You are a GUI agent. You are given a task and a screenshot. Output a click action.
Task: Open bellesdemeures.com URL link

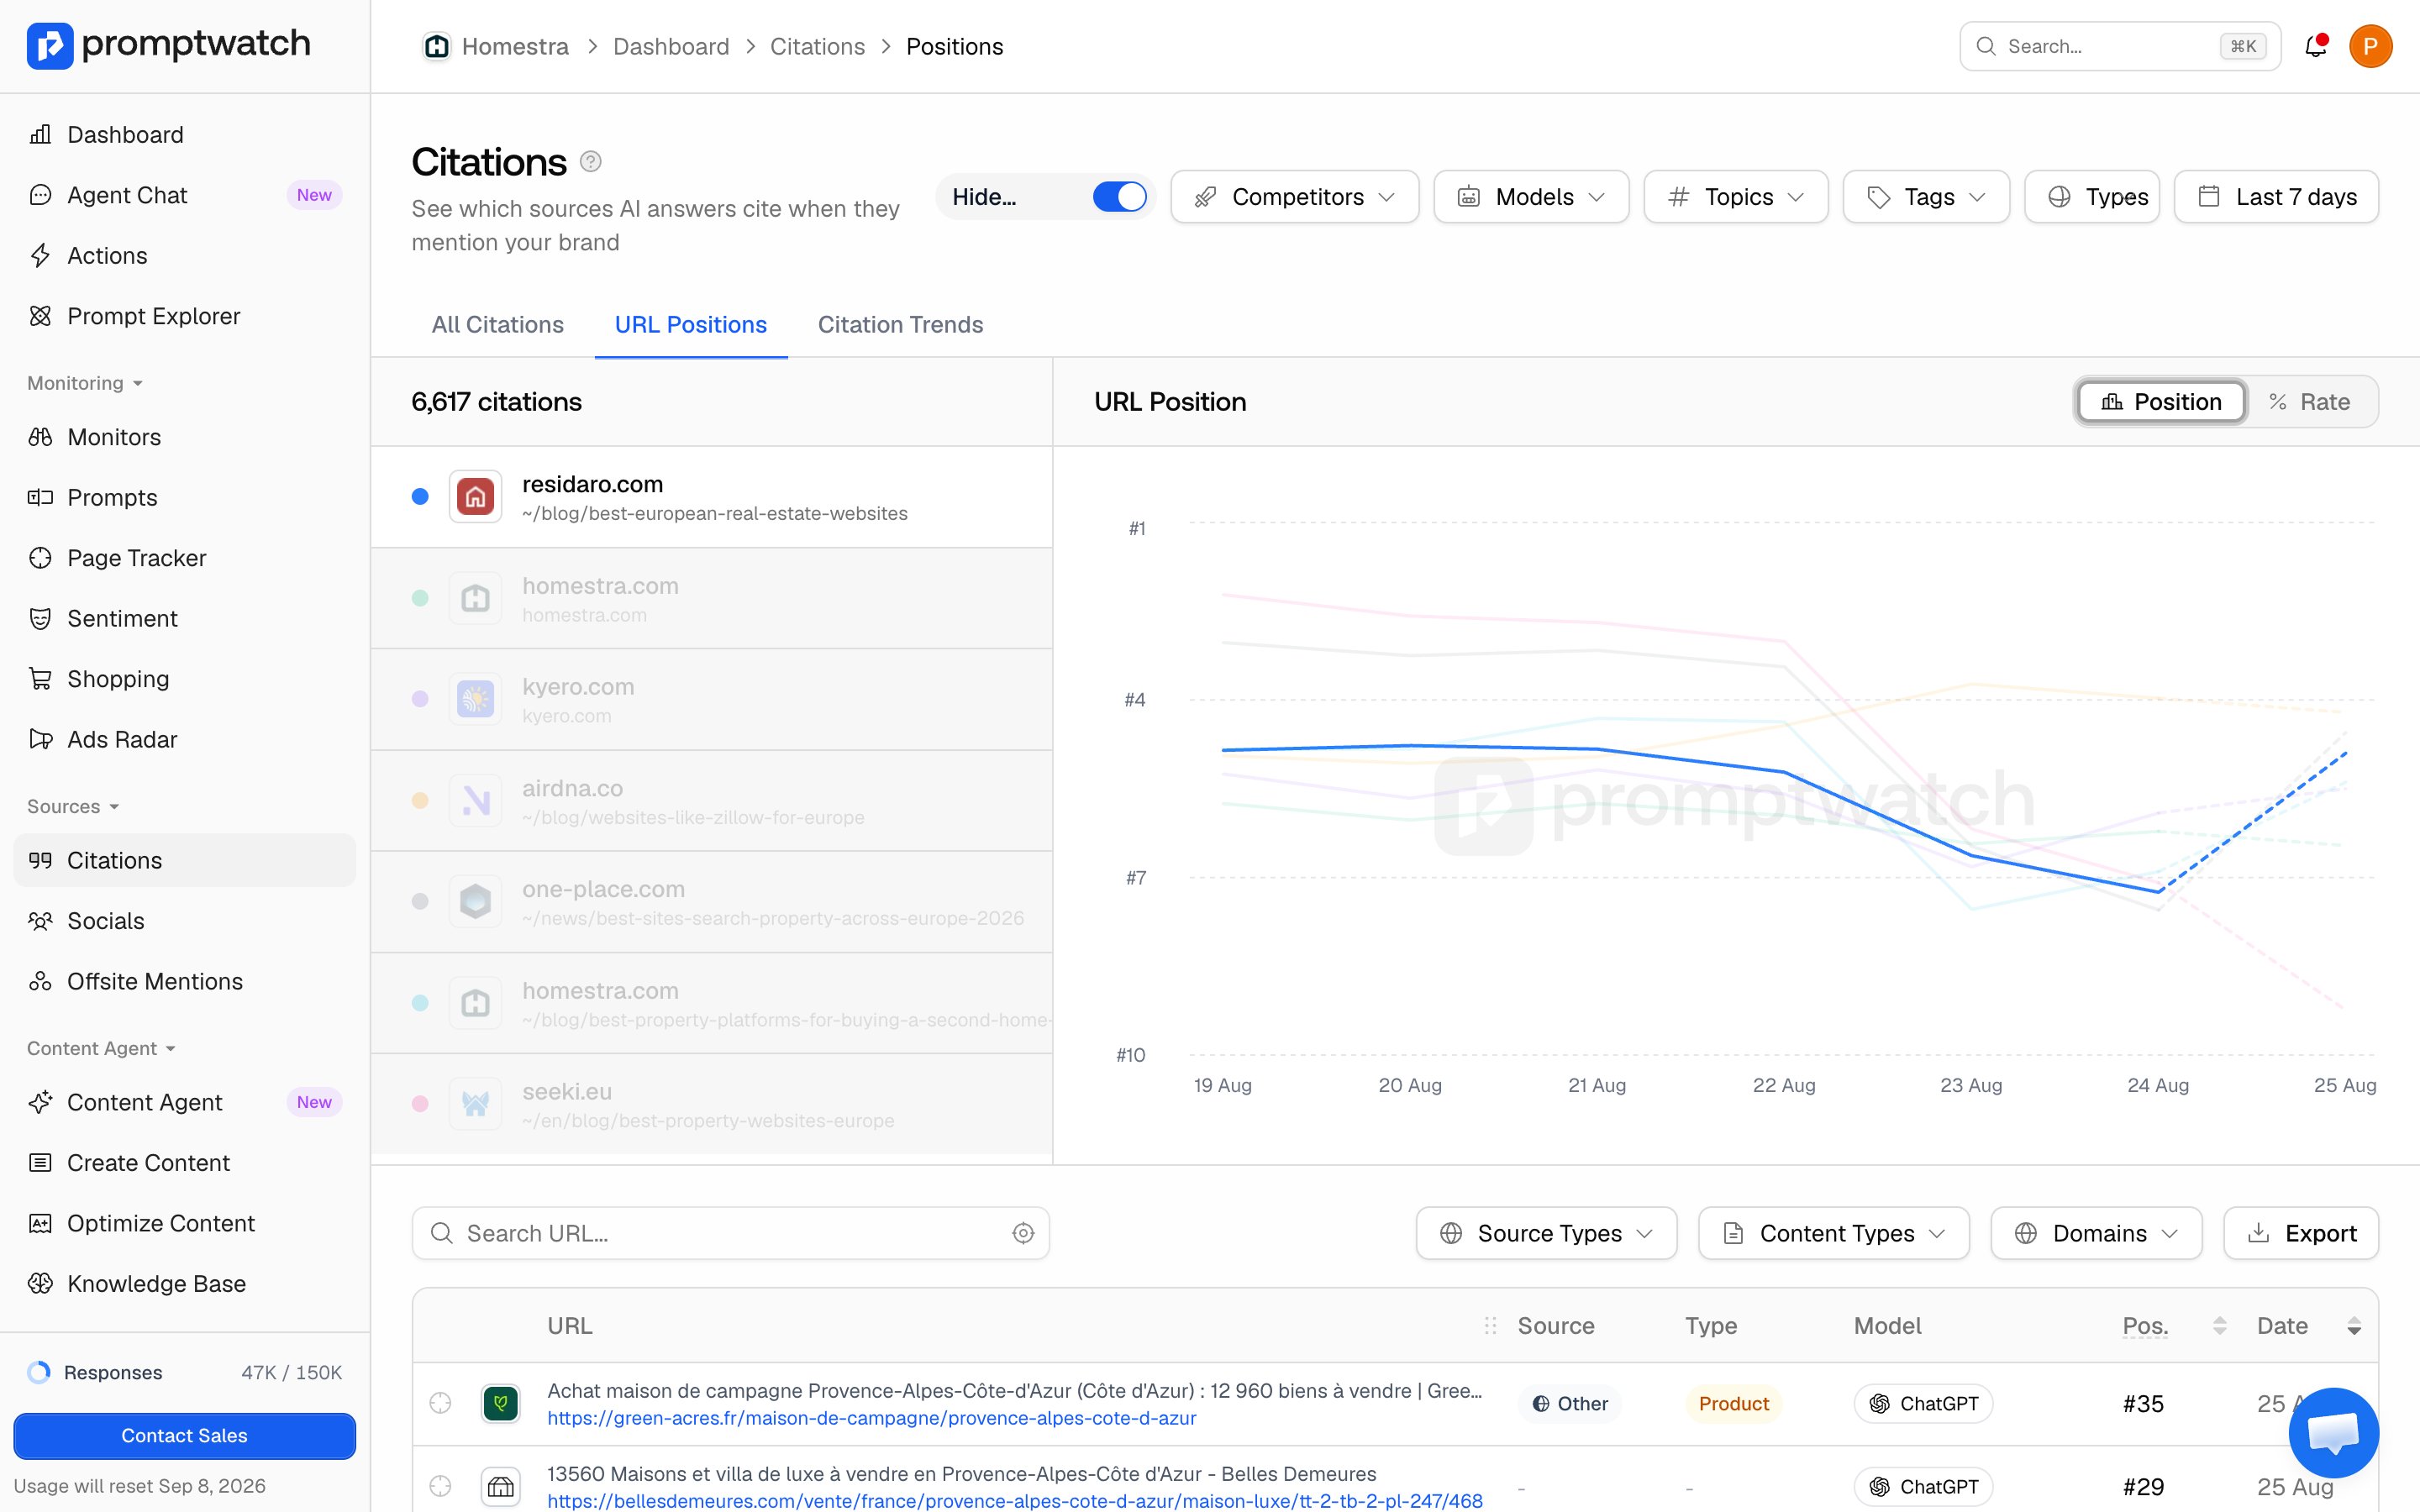[1015, 1500]
